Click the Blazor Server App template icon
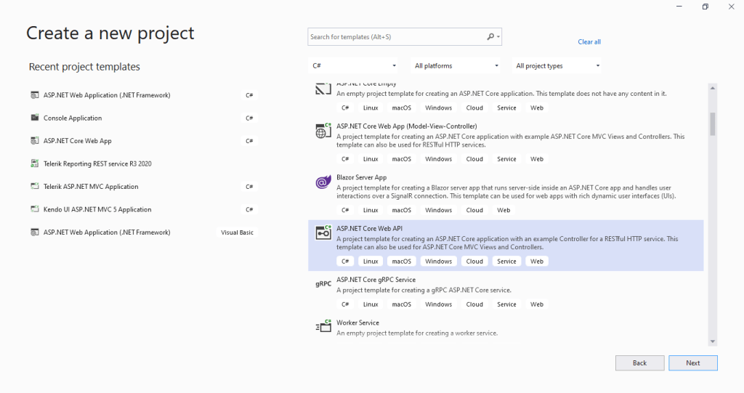The image size is (744, 393). coord(323,182)
